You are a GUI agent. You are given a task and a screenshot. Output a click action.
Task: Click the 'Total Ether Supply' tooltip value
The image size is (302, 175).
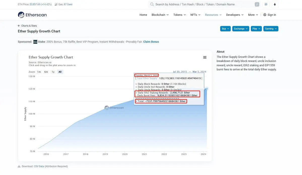pyautogui.click(x=180, y=78)
